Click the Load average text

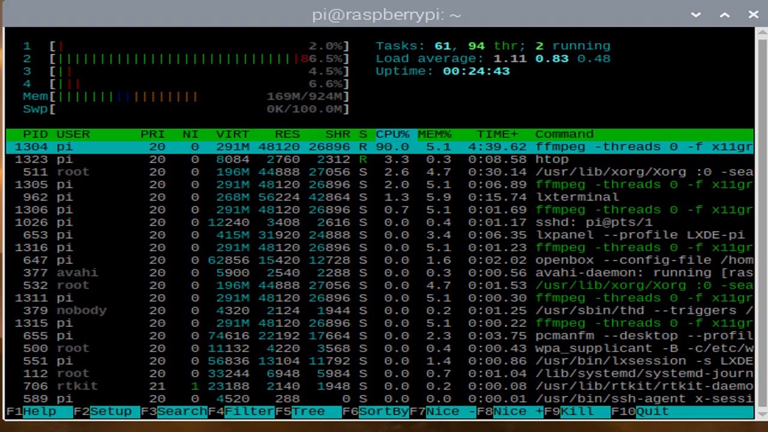coord(493,59)
